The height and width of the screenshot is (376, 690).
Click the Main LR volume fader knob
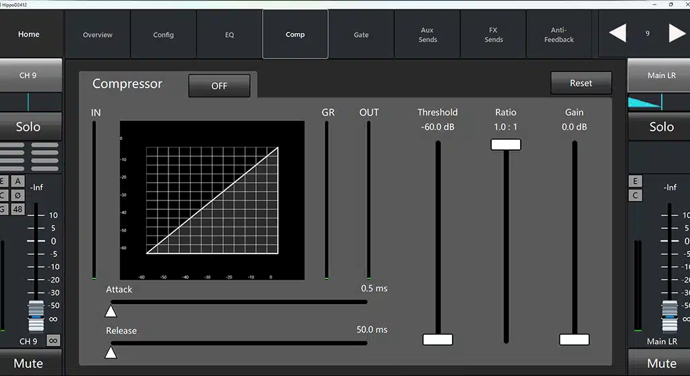pyautogui.click(x=670, y=316)
